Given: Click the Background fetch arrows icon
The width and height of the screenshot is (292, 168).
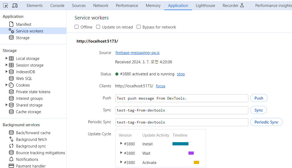Looking at the screenshot, I should (x=11, y=140).
